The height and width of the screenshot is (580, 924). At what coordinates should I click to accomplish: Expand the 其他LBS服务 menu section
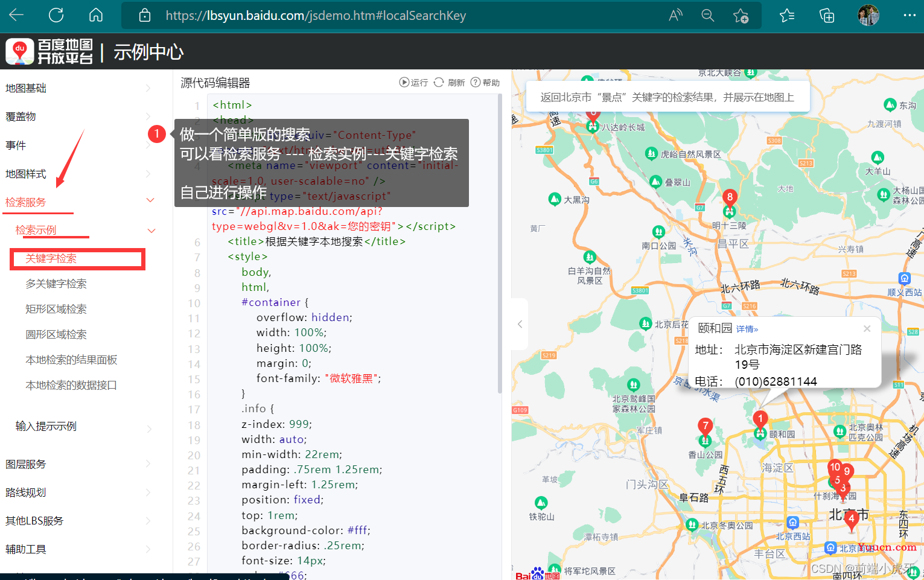pos(77,521)
